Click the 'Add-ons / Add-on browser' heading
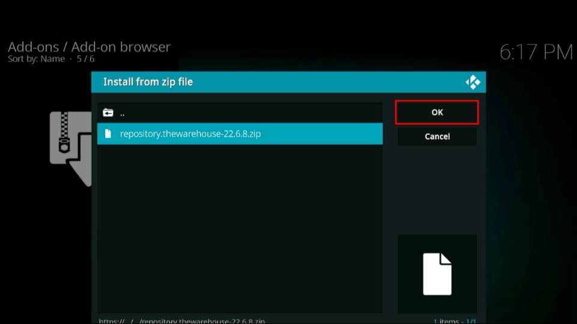577x324 pixels. tap(89, 47)
